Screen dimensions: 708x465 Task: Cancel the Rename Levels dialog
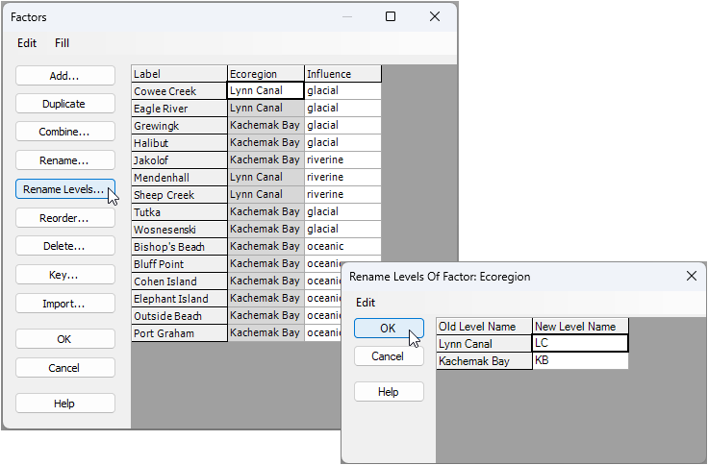(x=389, y=356)
